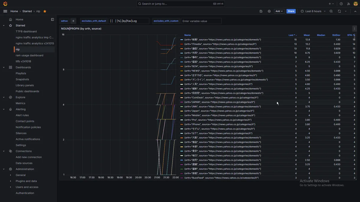
Task: Click the refresh dashboard icon
Action: (x=339, y=11)
